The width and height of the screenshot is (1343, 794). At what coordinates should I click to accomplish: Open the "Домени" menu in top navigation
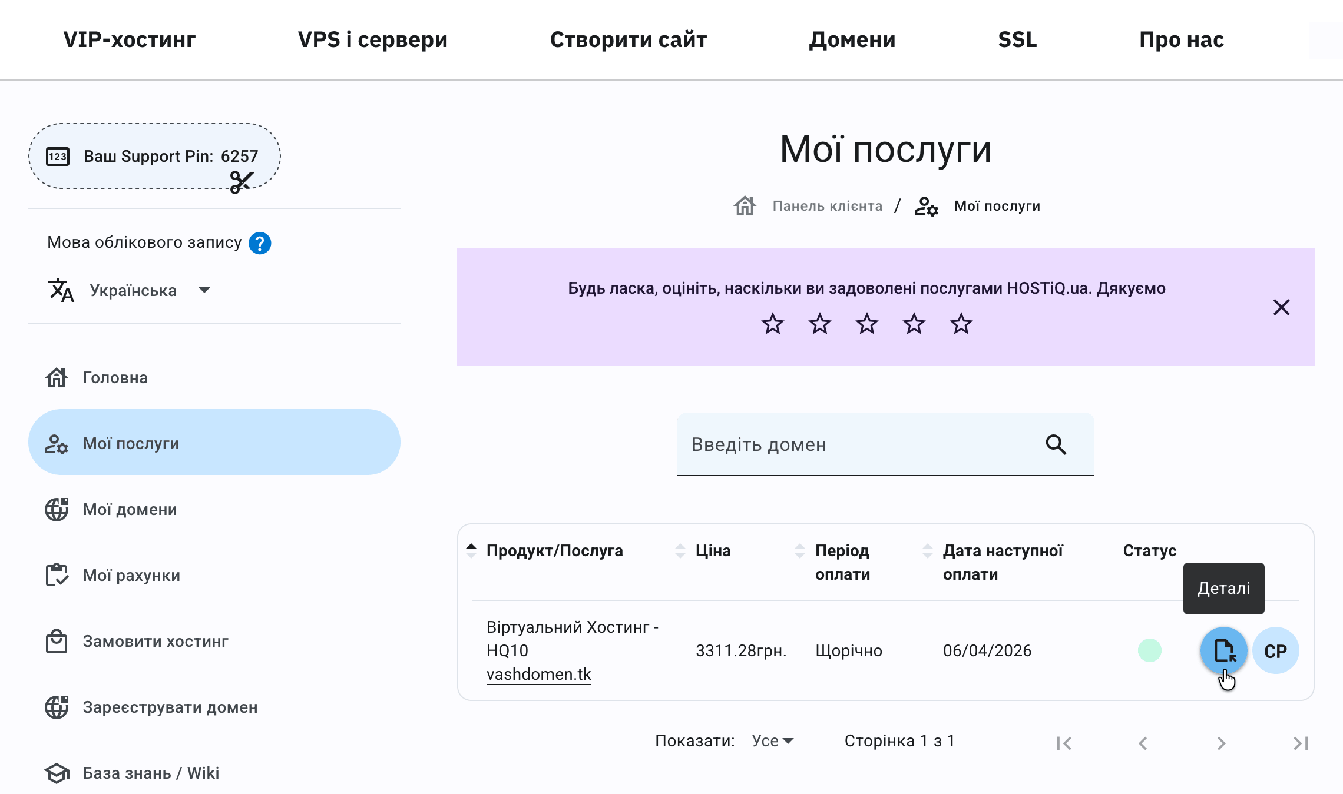click(x=853, y=39)
